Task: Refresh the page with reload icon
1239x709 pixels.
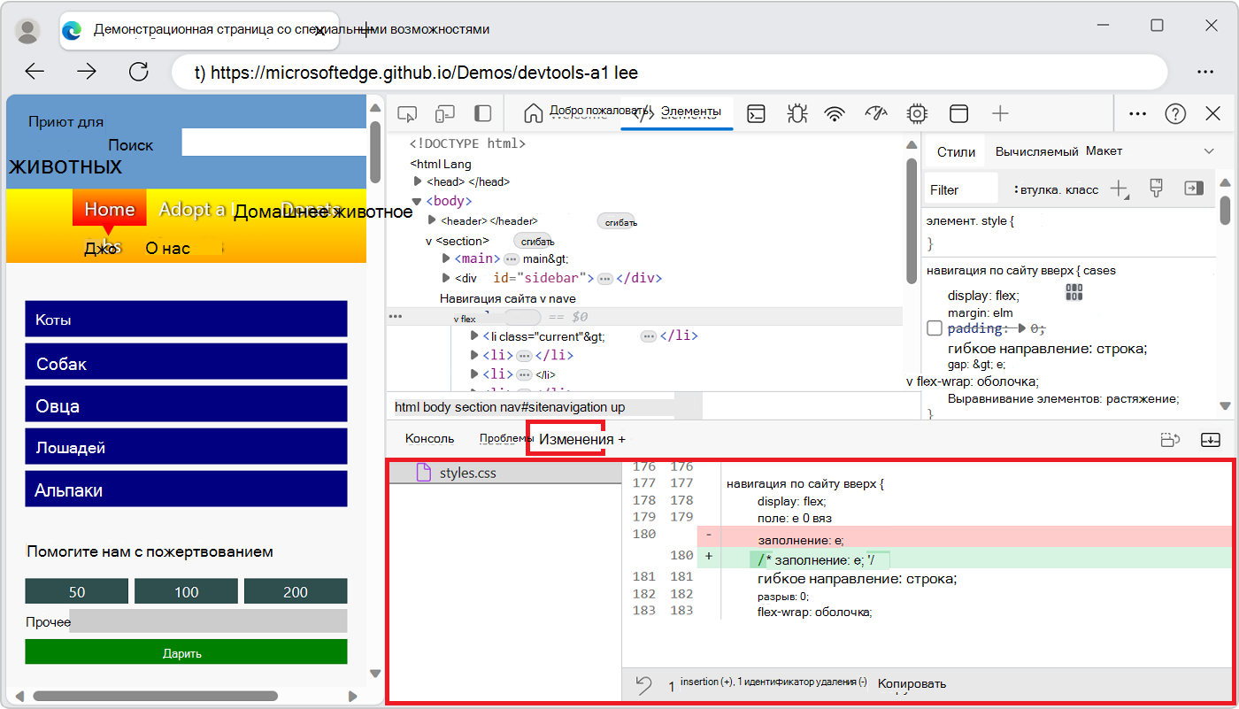Action: point(138,72)
